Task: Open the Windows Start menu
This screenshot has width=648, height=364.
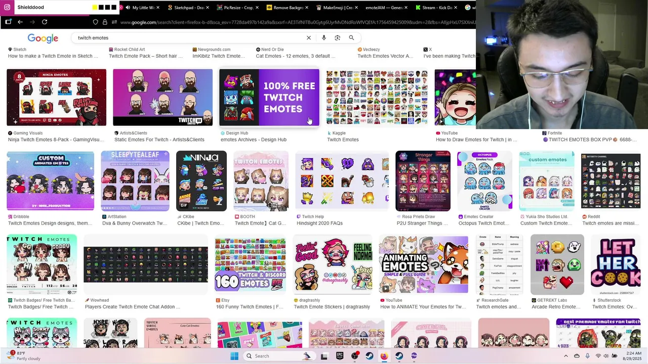Action: [234, 356]
